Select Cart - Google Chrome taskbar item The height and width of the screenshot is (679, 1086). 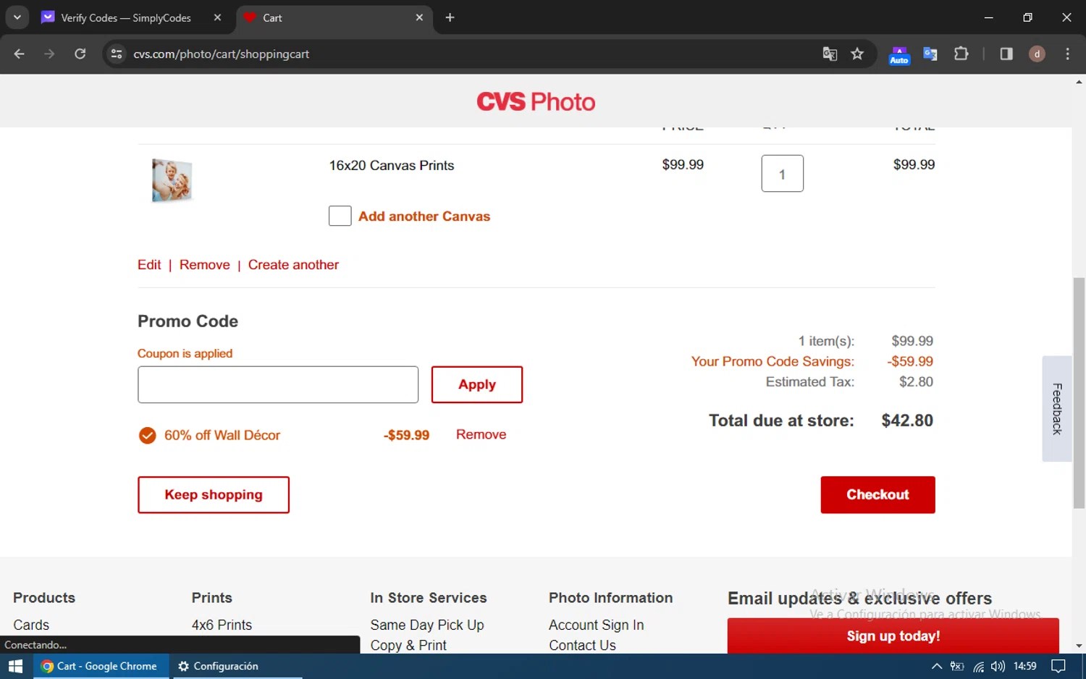click(101, 666)
